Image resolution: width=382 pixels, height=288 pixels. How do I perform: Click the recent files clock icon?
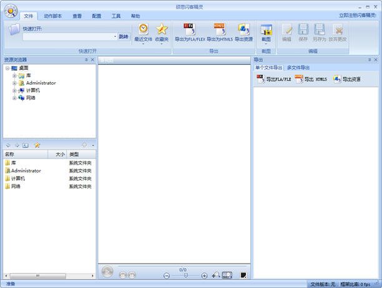pyautogui.click(x=143, y=29)
